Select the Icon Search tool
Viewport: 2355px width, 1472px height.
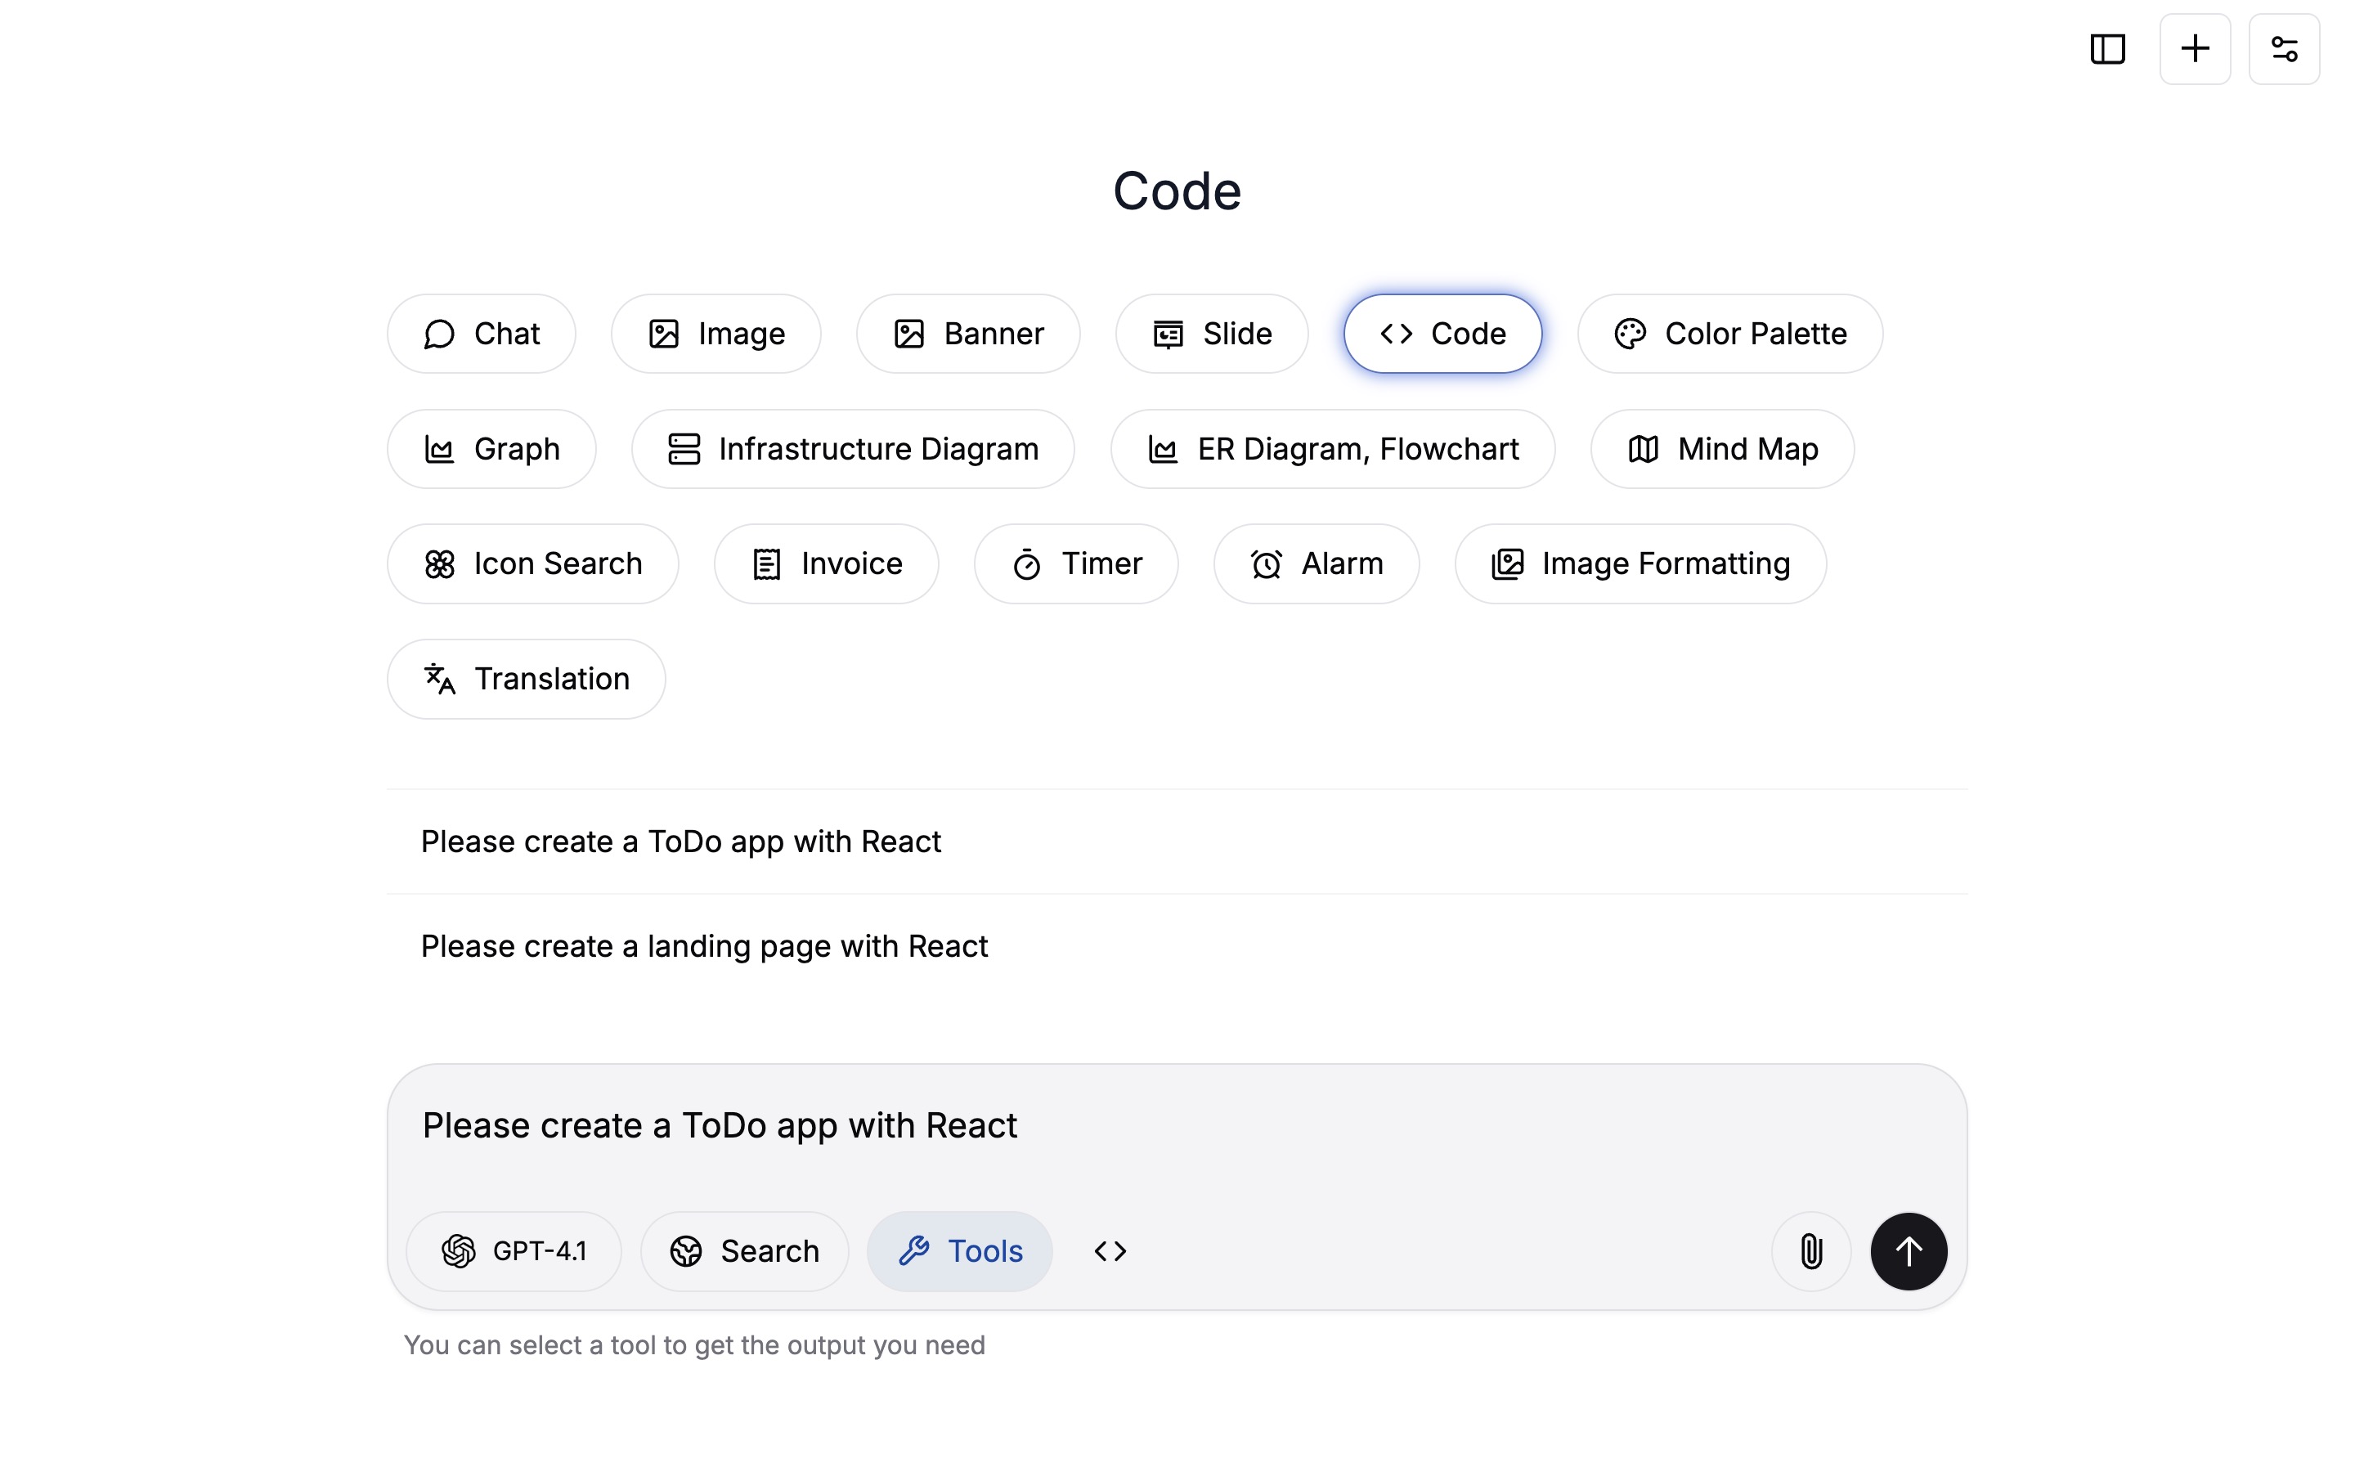[532, 563]
